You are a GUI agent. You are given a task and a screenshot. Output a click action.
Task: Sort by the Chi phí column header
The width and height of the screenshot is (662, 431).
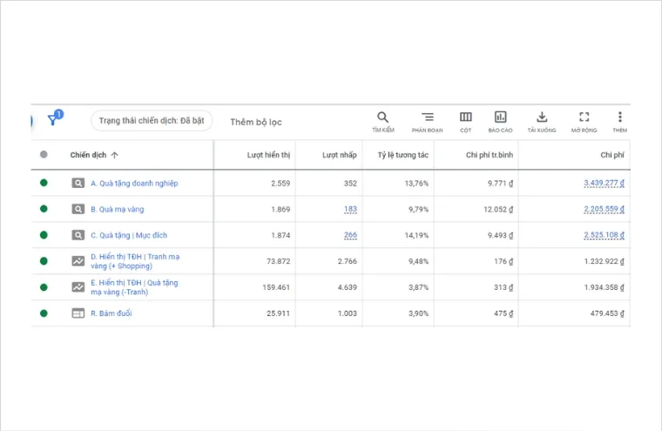(x=612, y=155)
